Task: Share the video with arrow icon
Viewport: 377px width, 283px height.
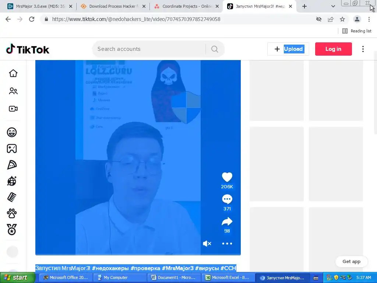Action: coord(227,221)
